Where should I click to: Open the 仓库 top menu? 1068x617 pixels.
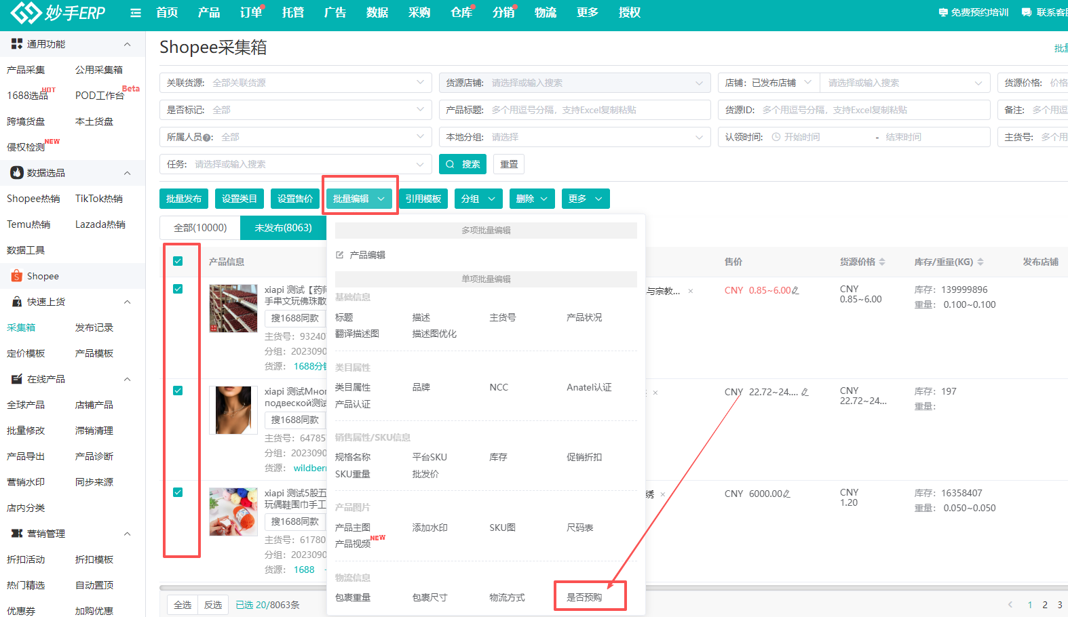pyautogui.click(x=461, y=12)
